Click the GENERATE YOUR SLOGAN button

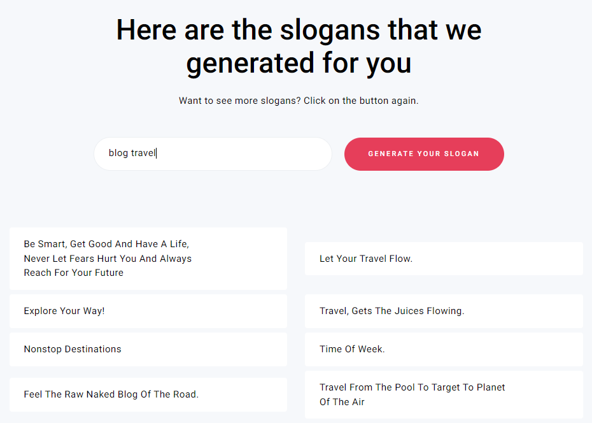pos(423,154)
